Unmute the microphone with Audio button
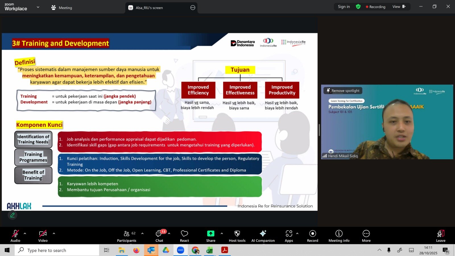This screenshot has width=455, height=256. point(15,236)
